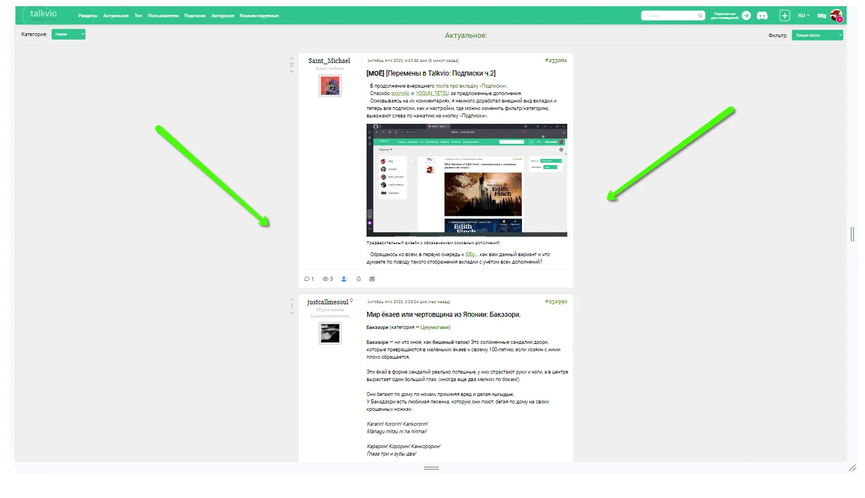
Task: Follow the Цукумогами category link
Action: click(x=434, y=327)
